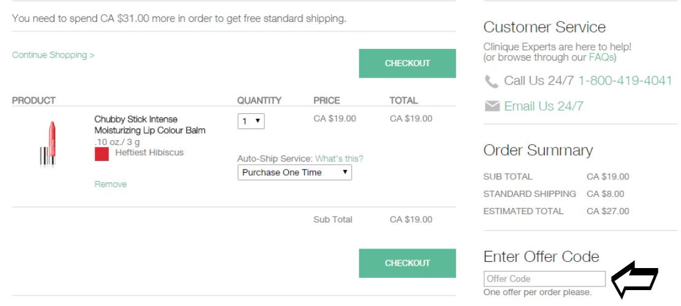The image size is (681, 306).
Task: Click the Order Summary heading
Action: (538, 151)
